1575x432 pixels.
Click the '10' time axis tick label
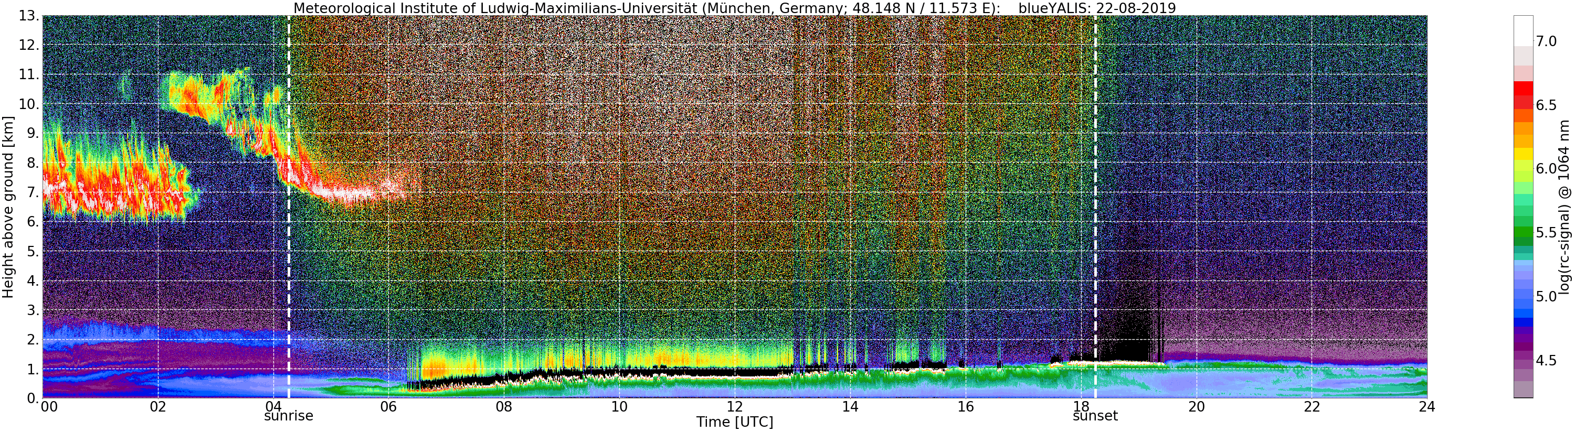click(619, 407)
